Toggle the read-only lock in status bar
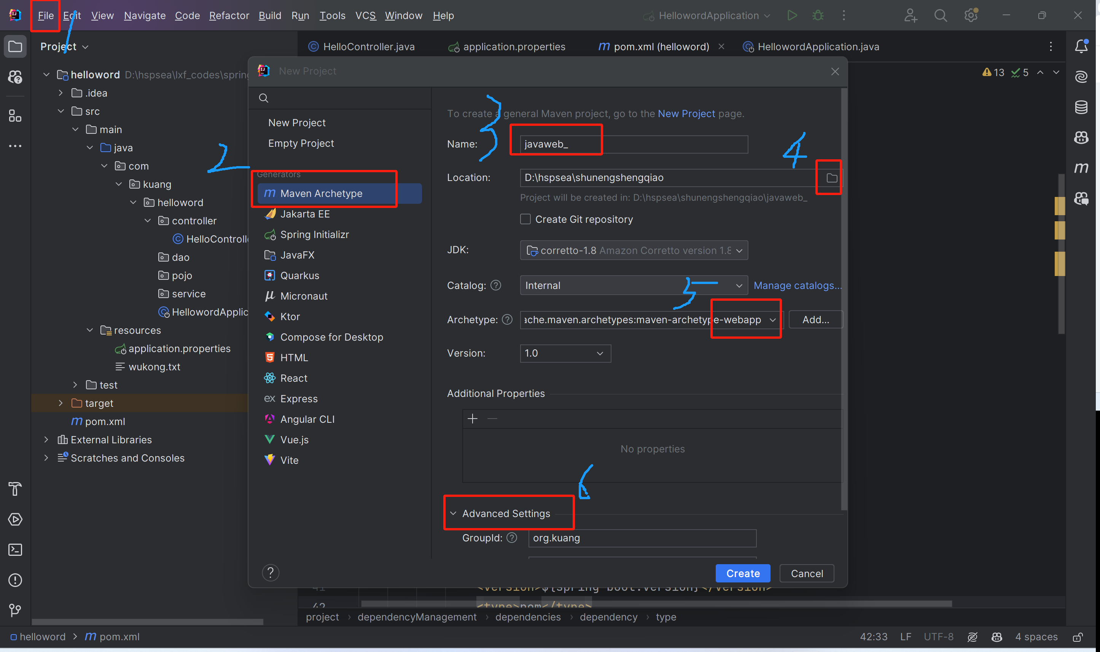Viewport: 1100px width, 652px height. pyautogui.click(x=1078, y=637)
